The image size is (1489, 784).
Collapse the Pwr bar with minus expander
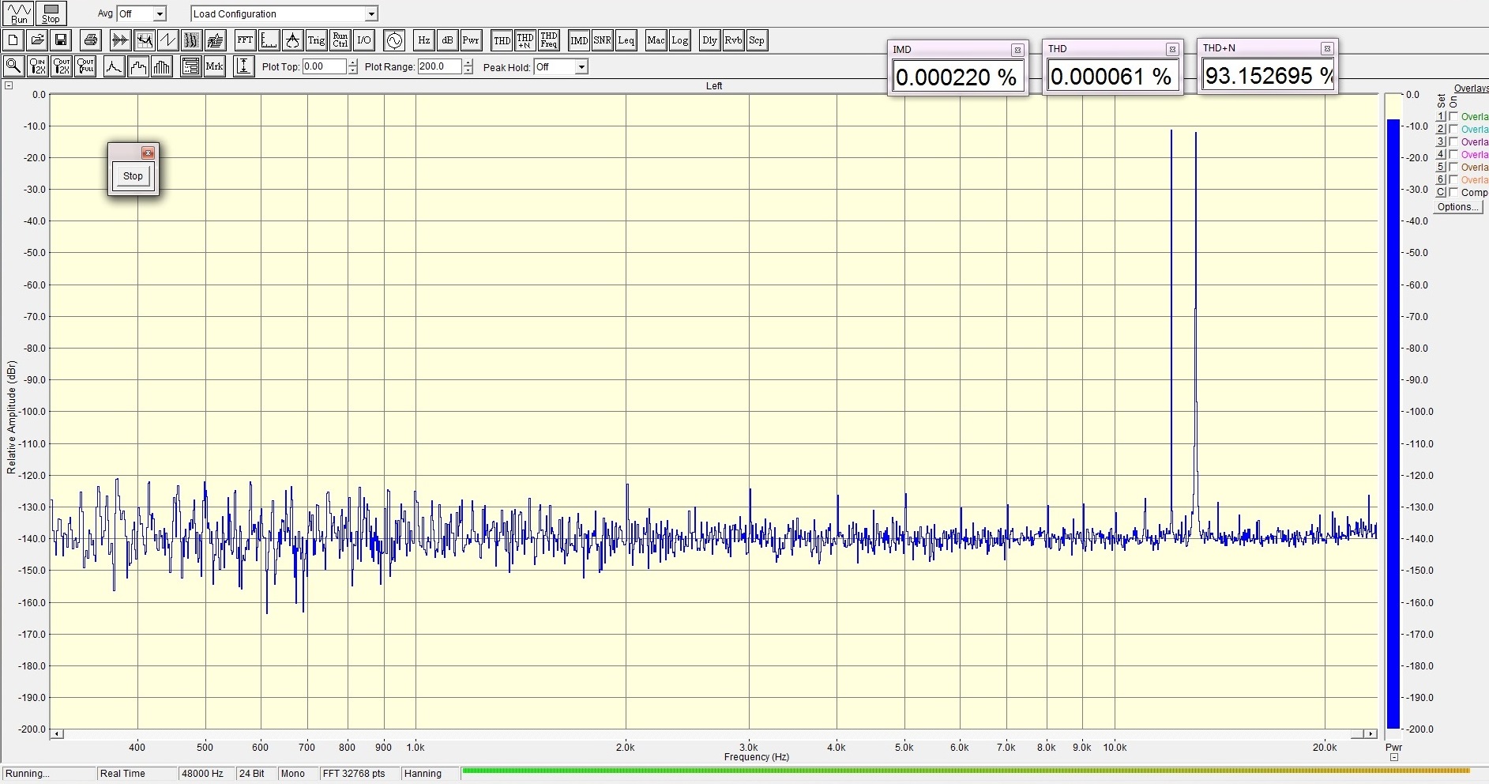[1394, 757]
